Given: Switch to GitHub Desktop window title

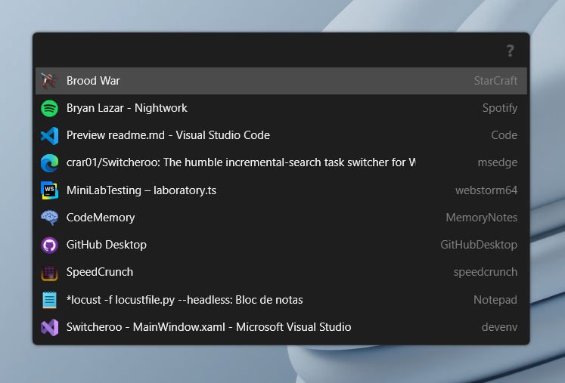Looking at the screenshot, I should coord(107,245).
